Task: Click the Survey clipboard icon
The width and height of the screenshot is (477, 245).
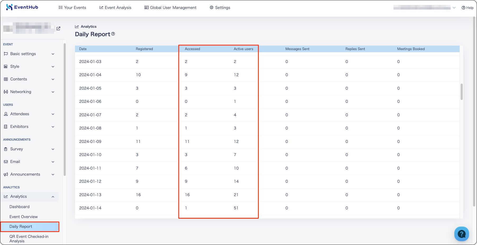Action: (6, 149)
